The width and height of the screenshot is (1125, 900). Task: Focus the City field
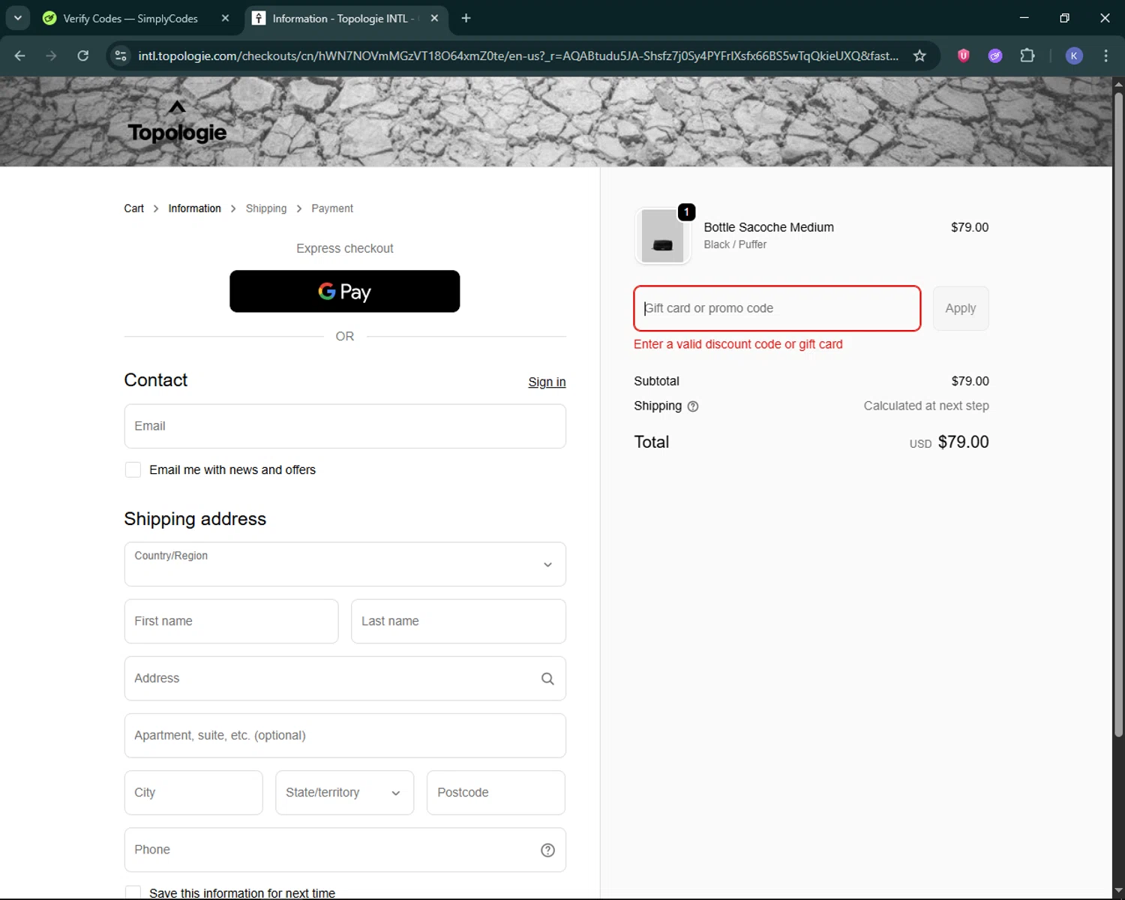click(193, 793)
